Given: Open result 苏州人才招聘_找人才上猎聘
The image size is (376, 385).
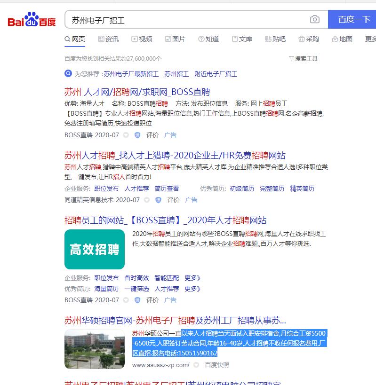Looking at the screenshot, I should (x=175, y=156).
